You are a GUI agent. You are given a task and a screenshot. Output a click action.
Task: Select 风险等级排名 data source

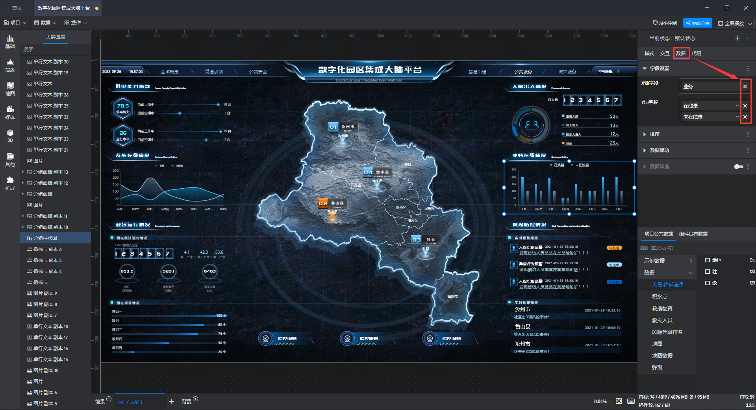[x=667, y=332]
